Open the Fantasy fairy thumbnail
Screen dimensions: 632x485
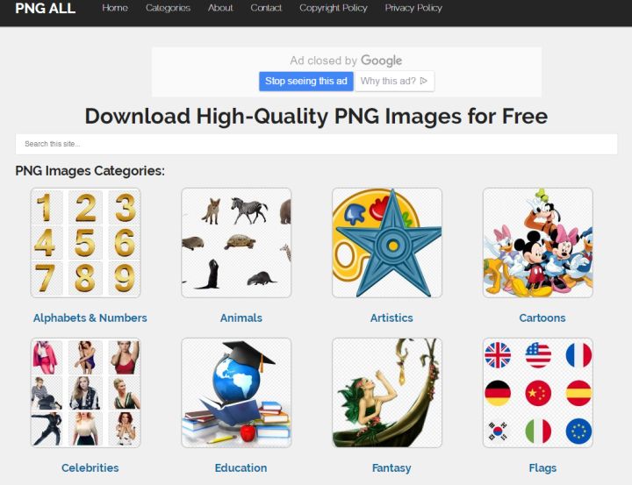point(387,393)
